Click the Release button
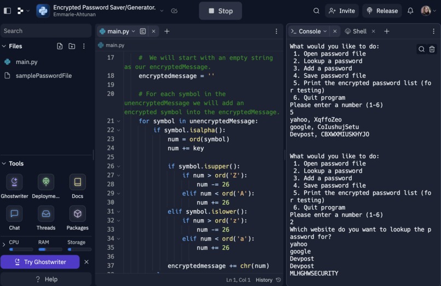Viewport: 441px width, 286px height. pos(382,11)
